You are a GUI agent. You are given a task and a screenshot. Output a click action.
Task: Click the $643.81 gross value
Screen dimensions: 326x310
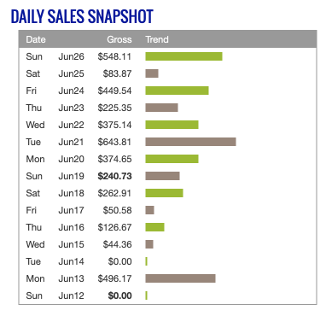(114, 142)
